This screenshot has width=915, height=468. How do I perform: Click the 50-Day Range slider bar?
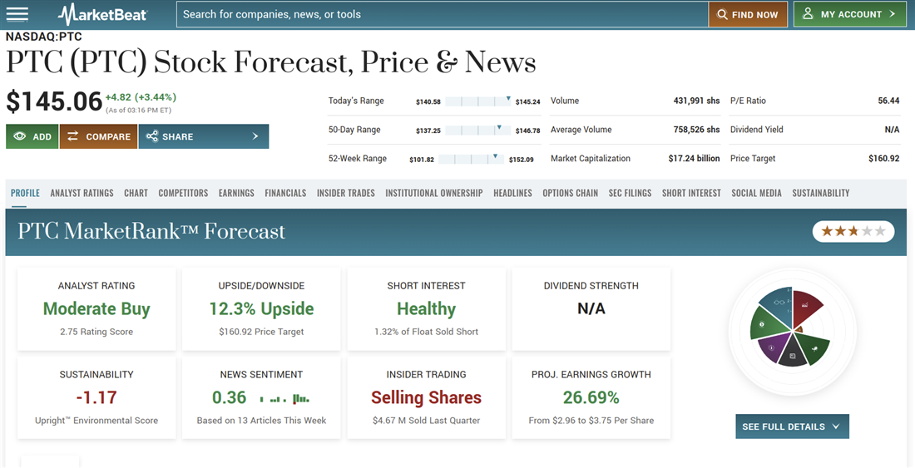tap(478, 130)
